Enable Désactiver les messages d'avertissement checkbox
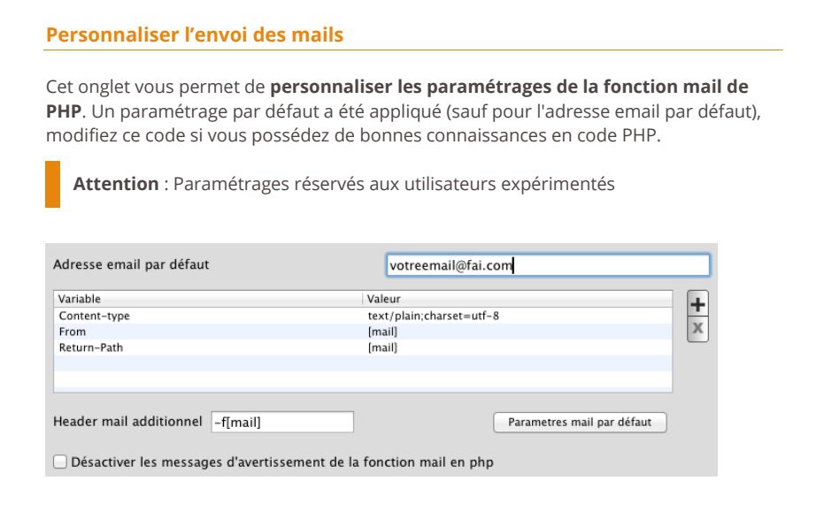 click(60, 461)
